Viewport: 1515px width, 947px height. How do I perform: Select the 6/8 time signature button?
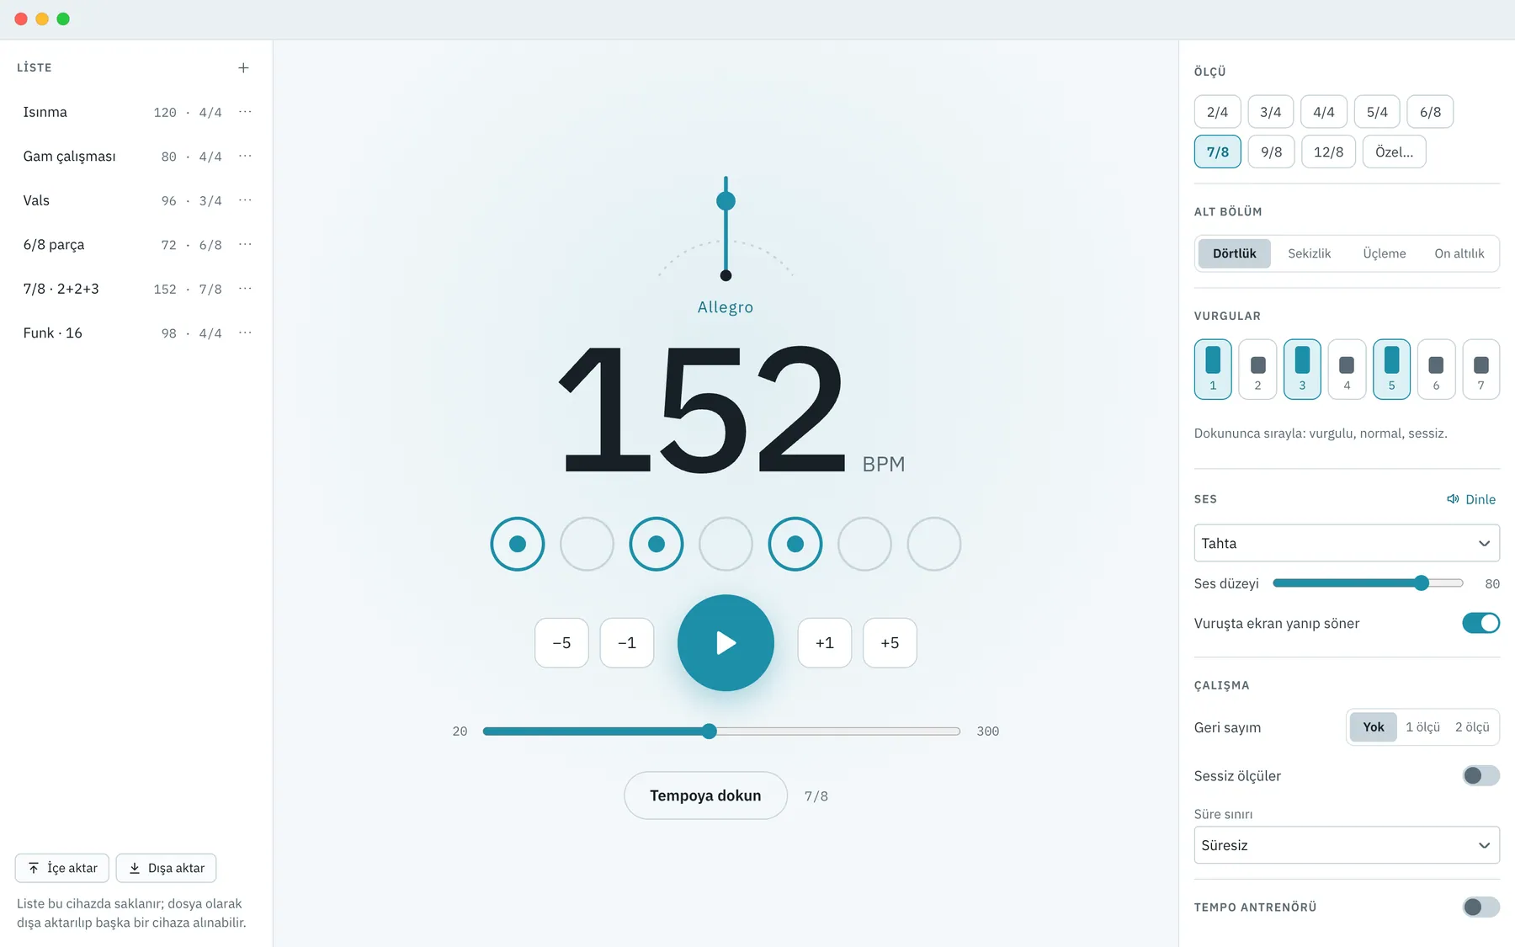[x=1431, y=112]
